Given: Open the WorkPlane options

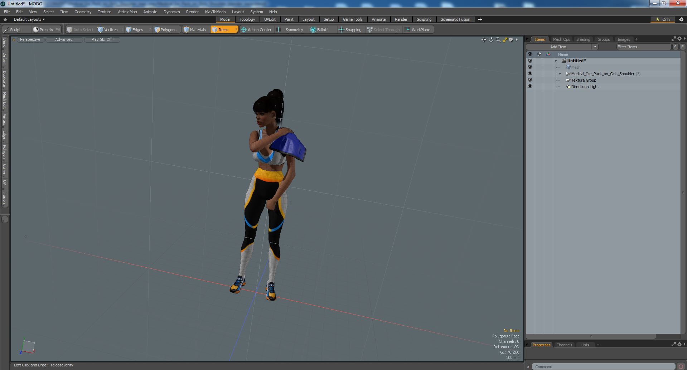Looking at the screenshot, I should [418, 30].
